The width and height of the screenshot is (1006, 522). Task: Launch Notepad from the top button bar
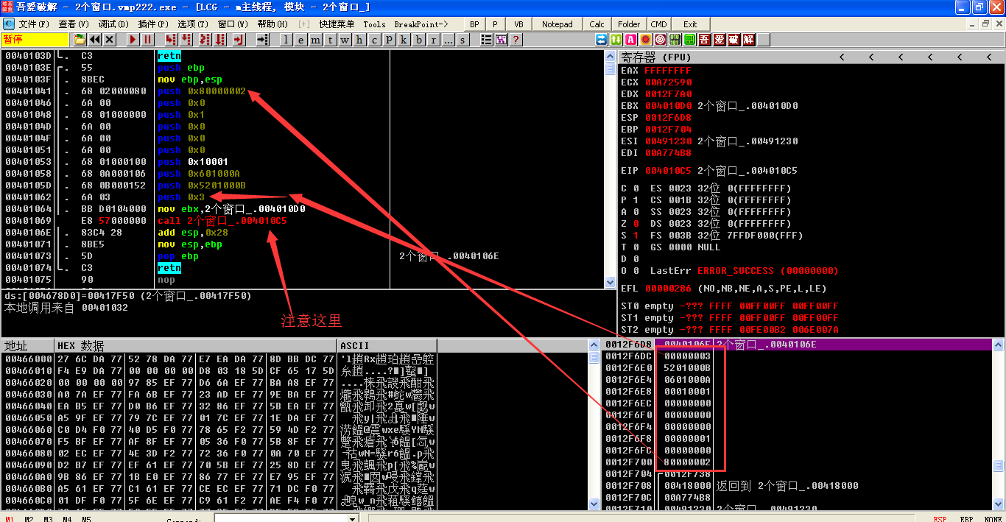click(x=557, y=24)
